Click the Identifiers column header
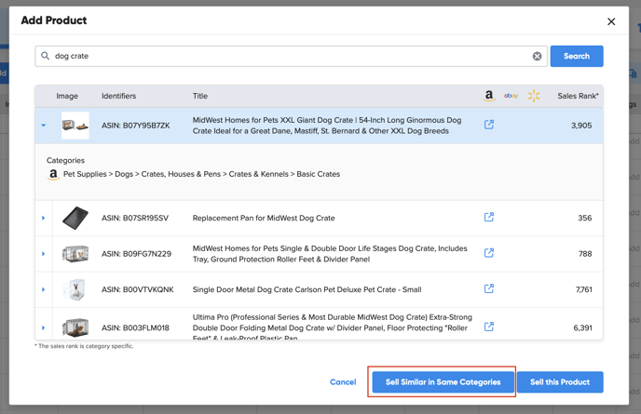The width and height of the screenshot is (641, 414). [x=118, y=96]
